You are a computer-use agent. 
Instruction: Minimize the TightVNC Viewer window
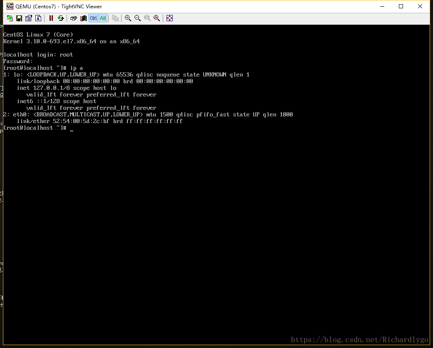(382, 6)
